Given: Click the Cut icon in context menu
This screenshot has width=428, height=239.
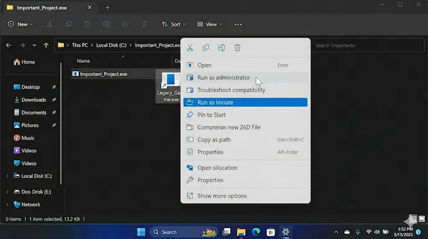Looking at the screenshot, I should click(190, 48).
